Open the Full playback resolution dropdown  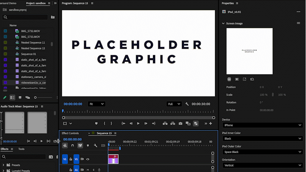click(174, 104)
